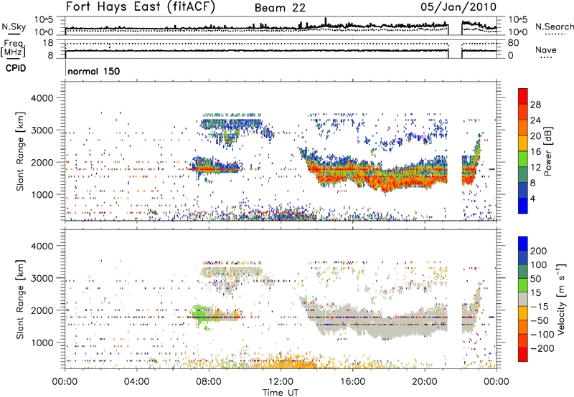Click the '04:00' time tick label
Screen dimensions: 574x397
(x=137, y=382)
